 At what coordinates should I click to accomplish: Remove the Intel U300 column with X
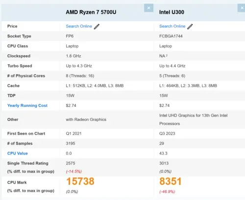[242, 8]
